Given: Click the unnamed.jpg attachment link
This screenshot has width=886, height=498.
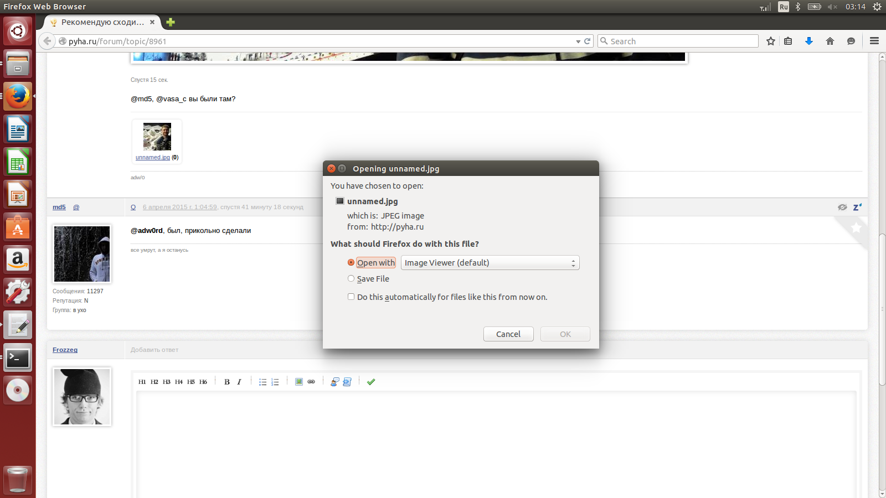Looking at the screenshot, I should [x=153, y=158].
